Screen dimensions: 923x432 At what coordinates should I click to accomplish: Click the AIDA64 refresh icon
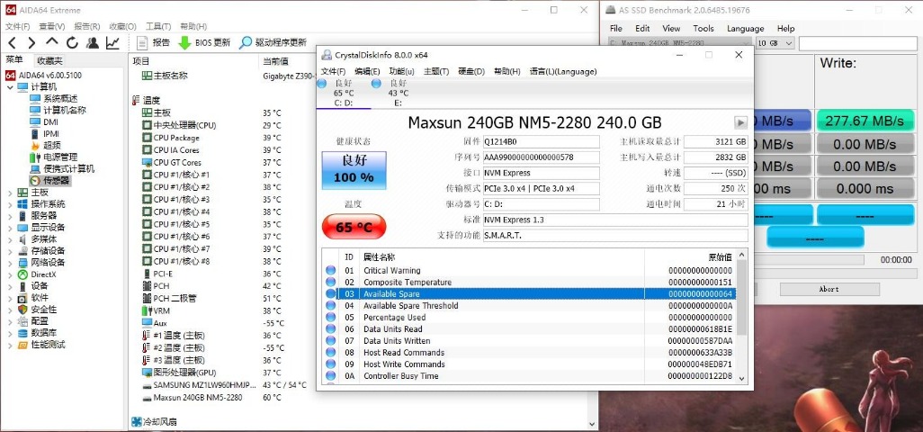click(72, 42)
